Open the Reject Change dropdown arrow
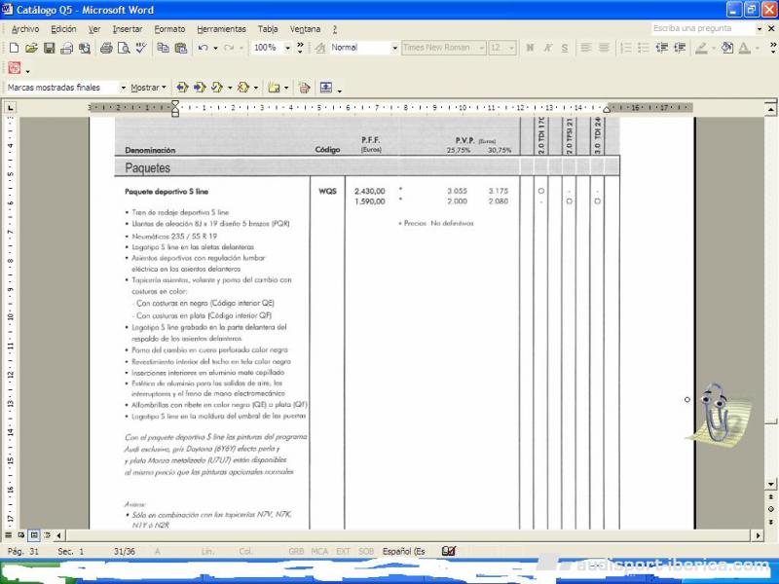The width and height of the screenshot is (779, 584). [256, 88]
